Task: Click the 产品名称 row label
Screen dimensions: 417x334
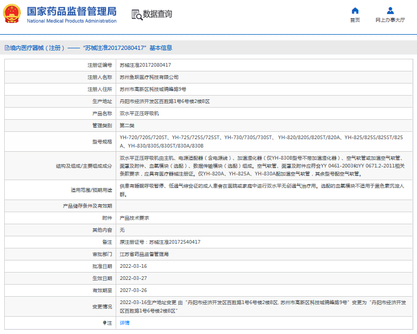Action: point(102,113)
